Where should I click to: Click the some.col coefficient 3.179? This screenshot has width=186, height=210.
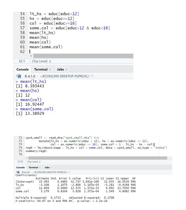[45, 191]
